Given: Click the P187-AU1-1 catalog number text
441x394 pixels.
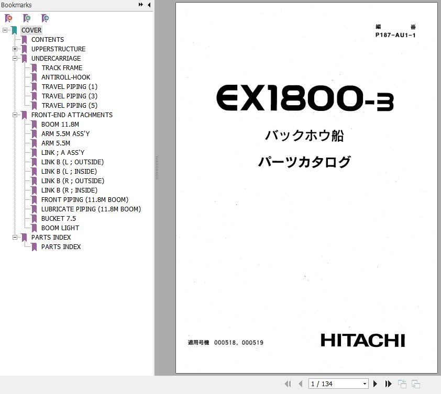Looking at the screenshot, I should 395,35.
